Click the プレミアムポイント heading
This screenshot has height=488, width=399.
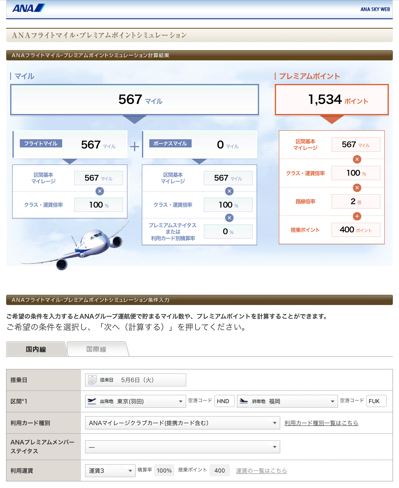coord(309,76)
